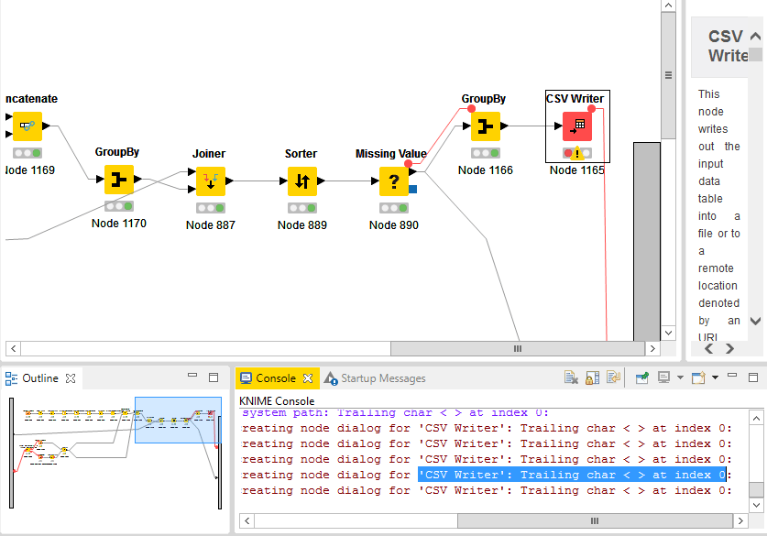Toggle Word Wrap in the Console
This screenshot has width=767, height=536.
pyautogui.click(x=611, y=377)
